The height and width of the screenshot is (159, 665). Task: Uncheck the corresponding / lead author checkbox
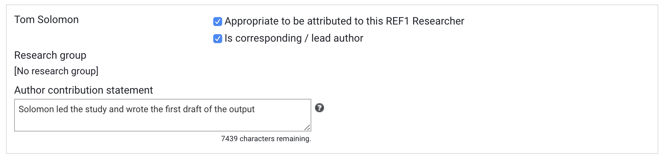pyautogui.click(x=218, y=39)
